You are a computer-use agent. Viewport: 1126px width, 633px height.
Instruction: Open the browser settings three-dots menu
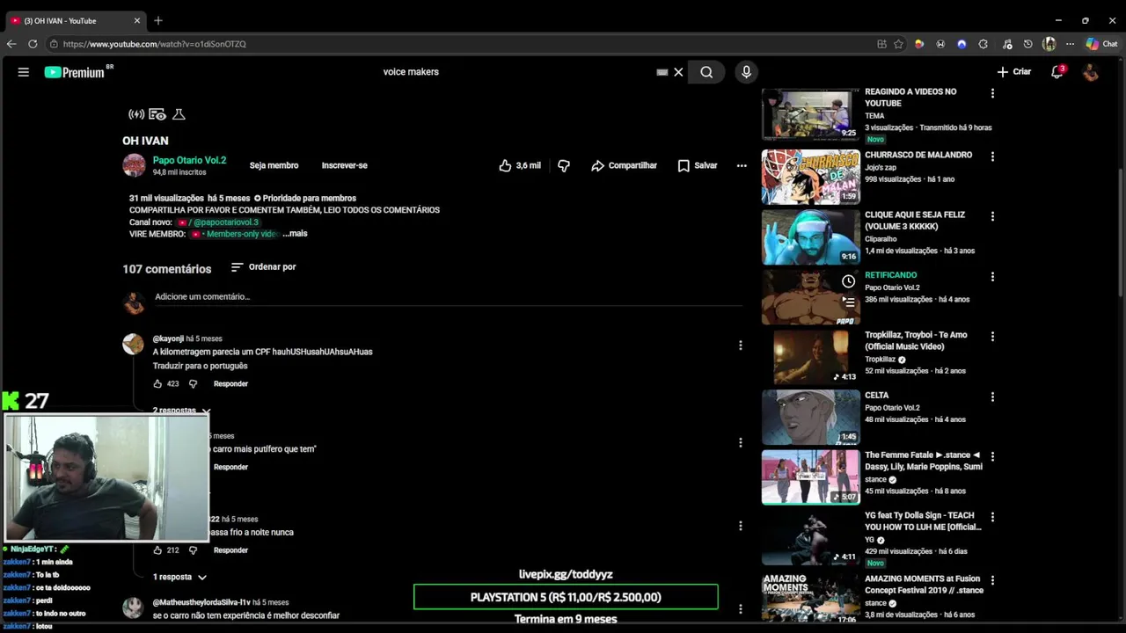[x=1069, y=44]
